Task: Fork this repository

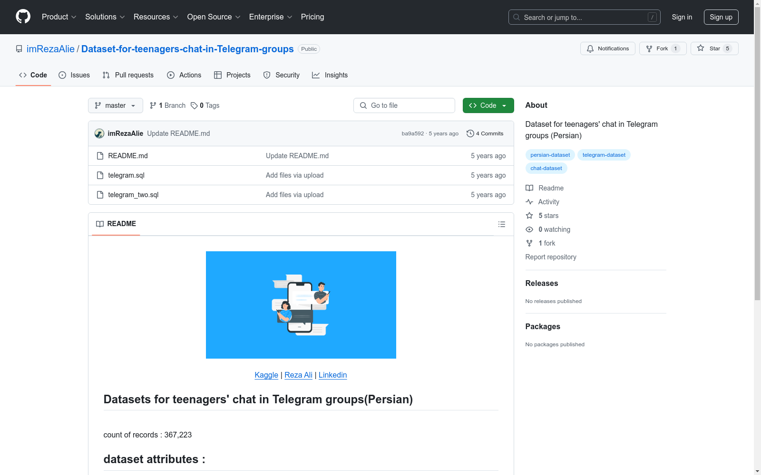Action: coord(663,48)
